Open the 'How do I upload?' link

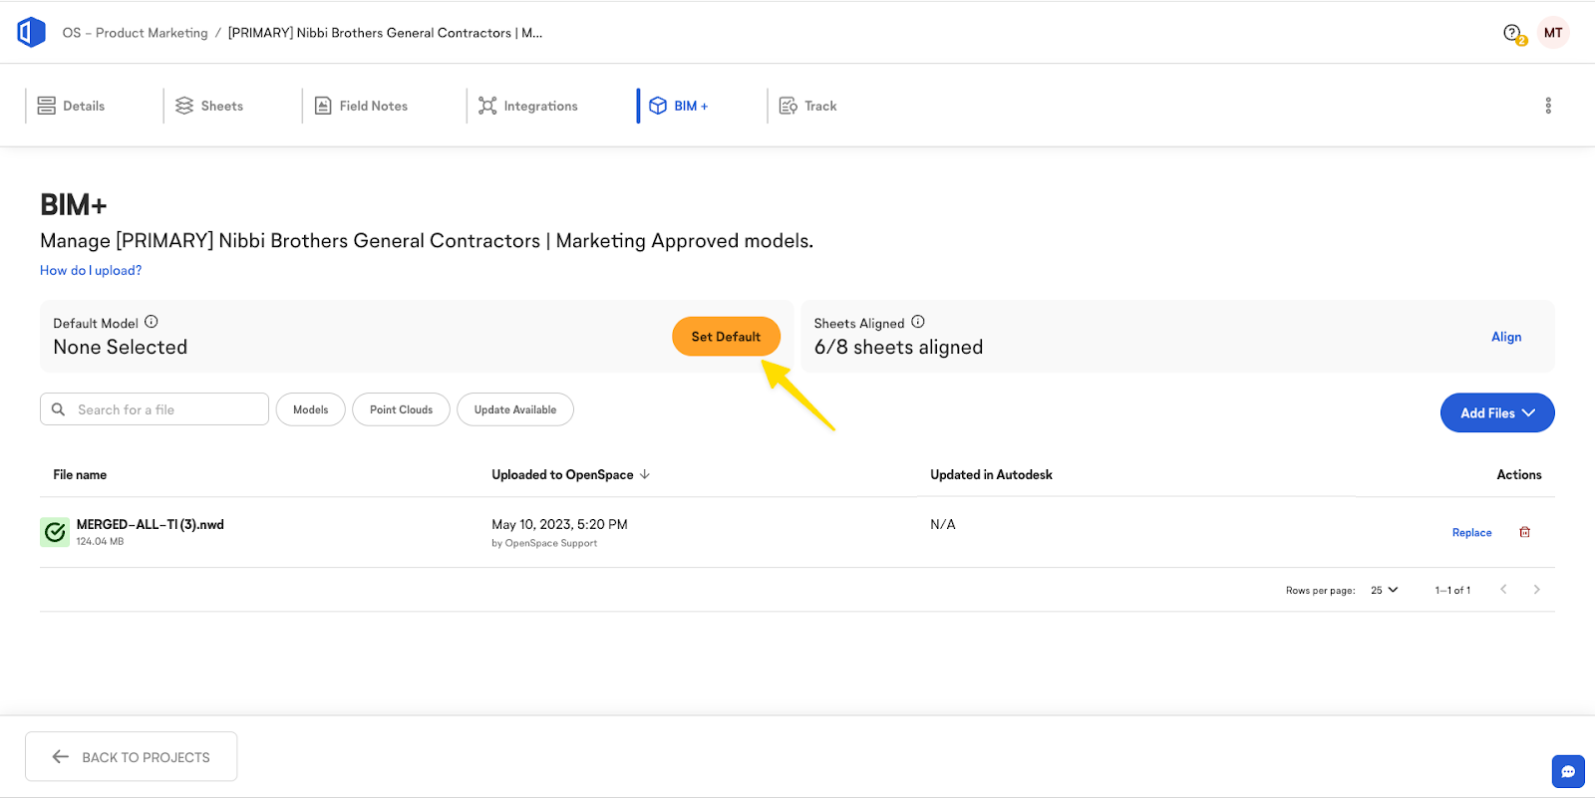coord(91,270)
